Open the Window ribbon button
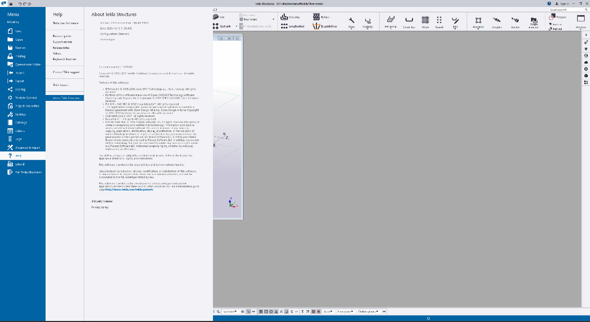This screenshot has height=322, width=590. coord(581,21)
